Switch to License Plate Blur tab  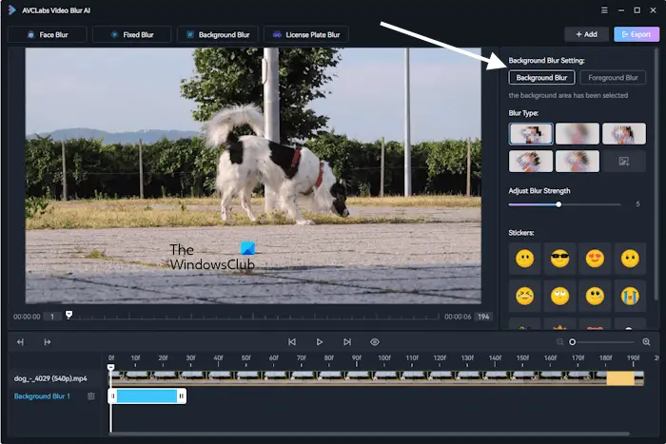[305, 34]
